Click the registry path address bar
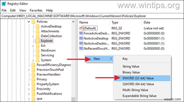The width and height of the screenshot is (184, 102). point(92,16)
